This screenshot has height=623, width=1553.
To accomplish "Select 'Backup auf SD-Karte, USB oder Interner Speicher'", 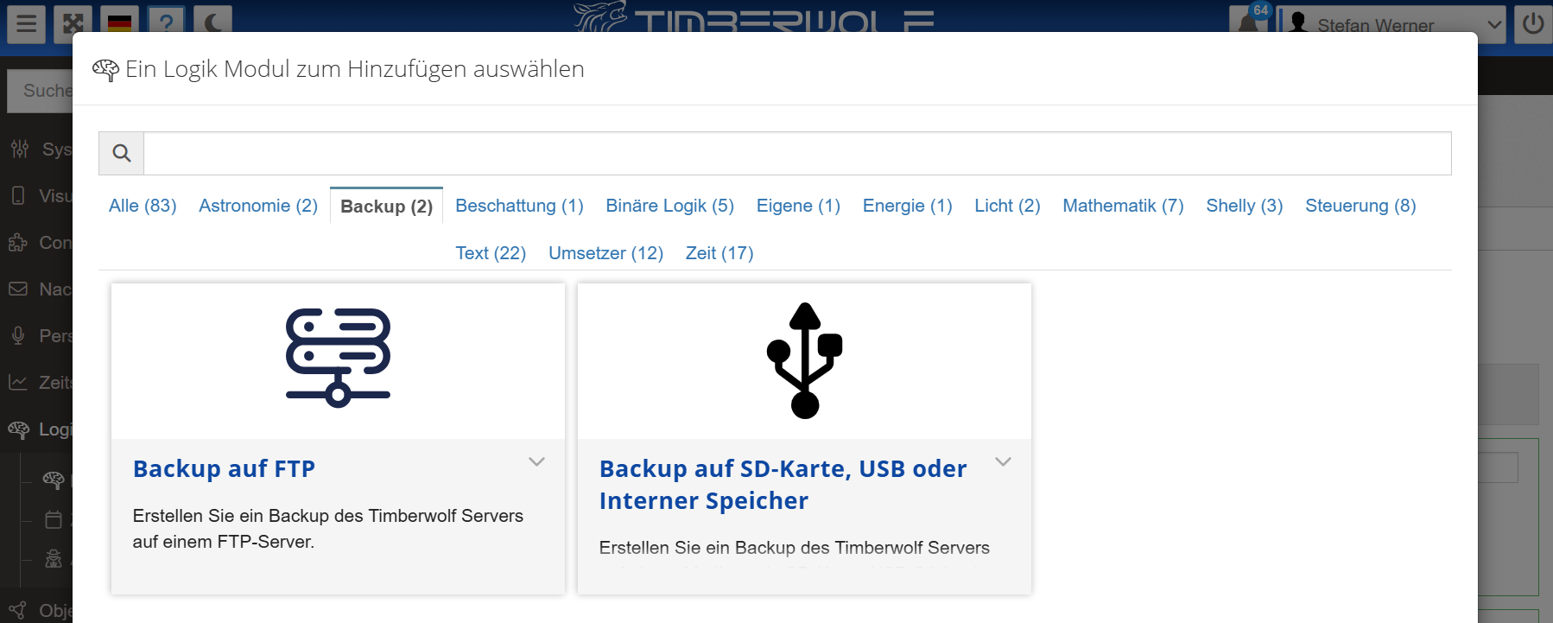I will pyautogui.click(x=783, y=485).
